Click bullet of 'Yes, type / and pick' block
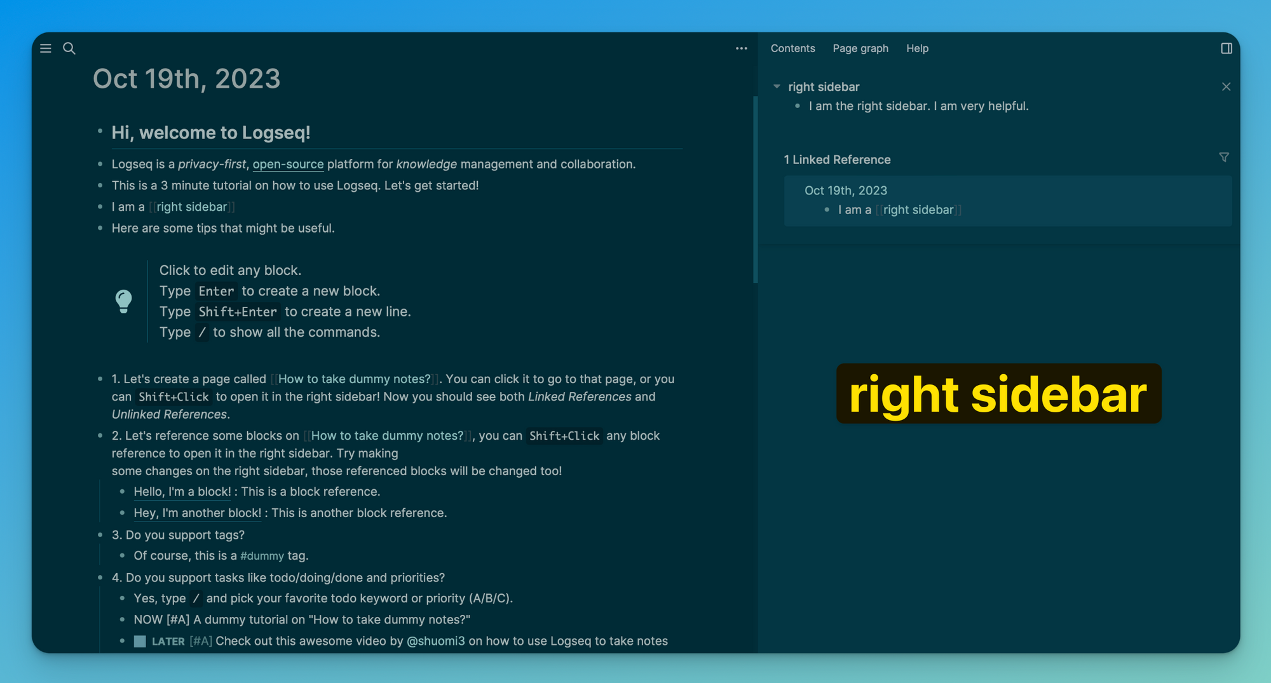 122,598
